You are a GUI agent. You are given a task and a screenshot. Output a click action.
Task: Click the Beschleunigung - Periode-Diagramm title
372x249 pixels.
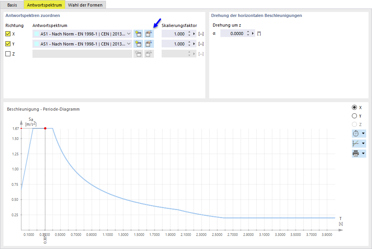pos(43,109)
